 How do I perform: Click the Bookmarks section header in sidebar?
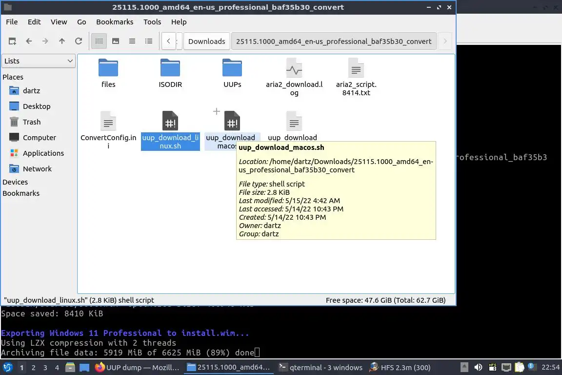pyautogui.click(x=21, y=193)
